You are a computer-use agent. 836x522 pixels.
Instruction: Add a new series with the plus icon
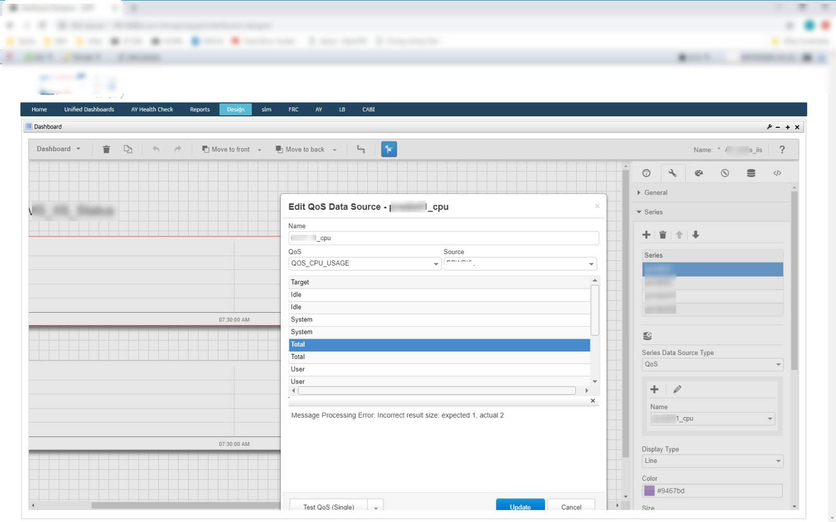[646, 235]
